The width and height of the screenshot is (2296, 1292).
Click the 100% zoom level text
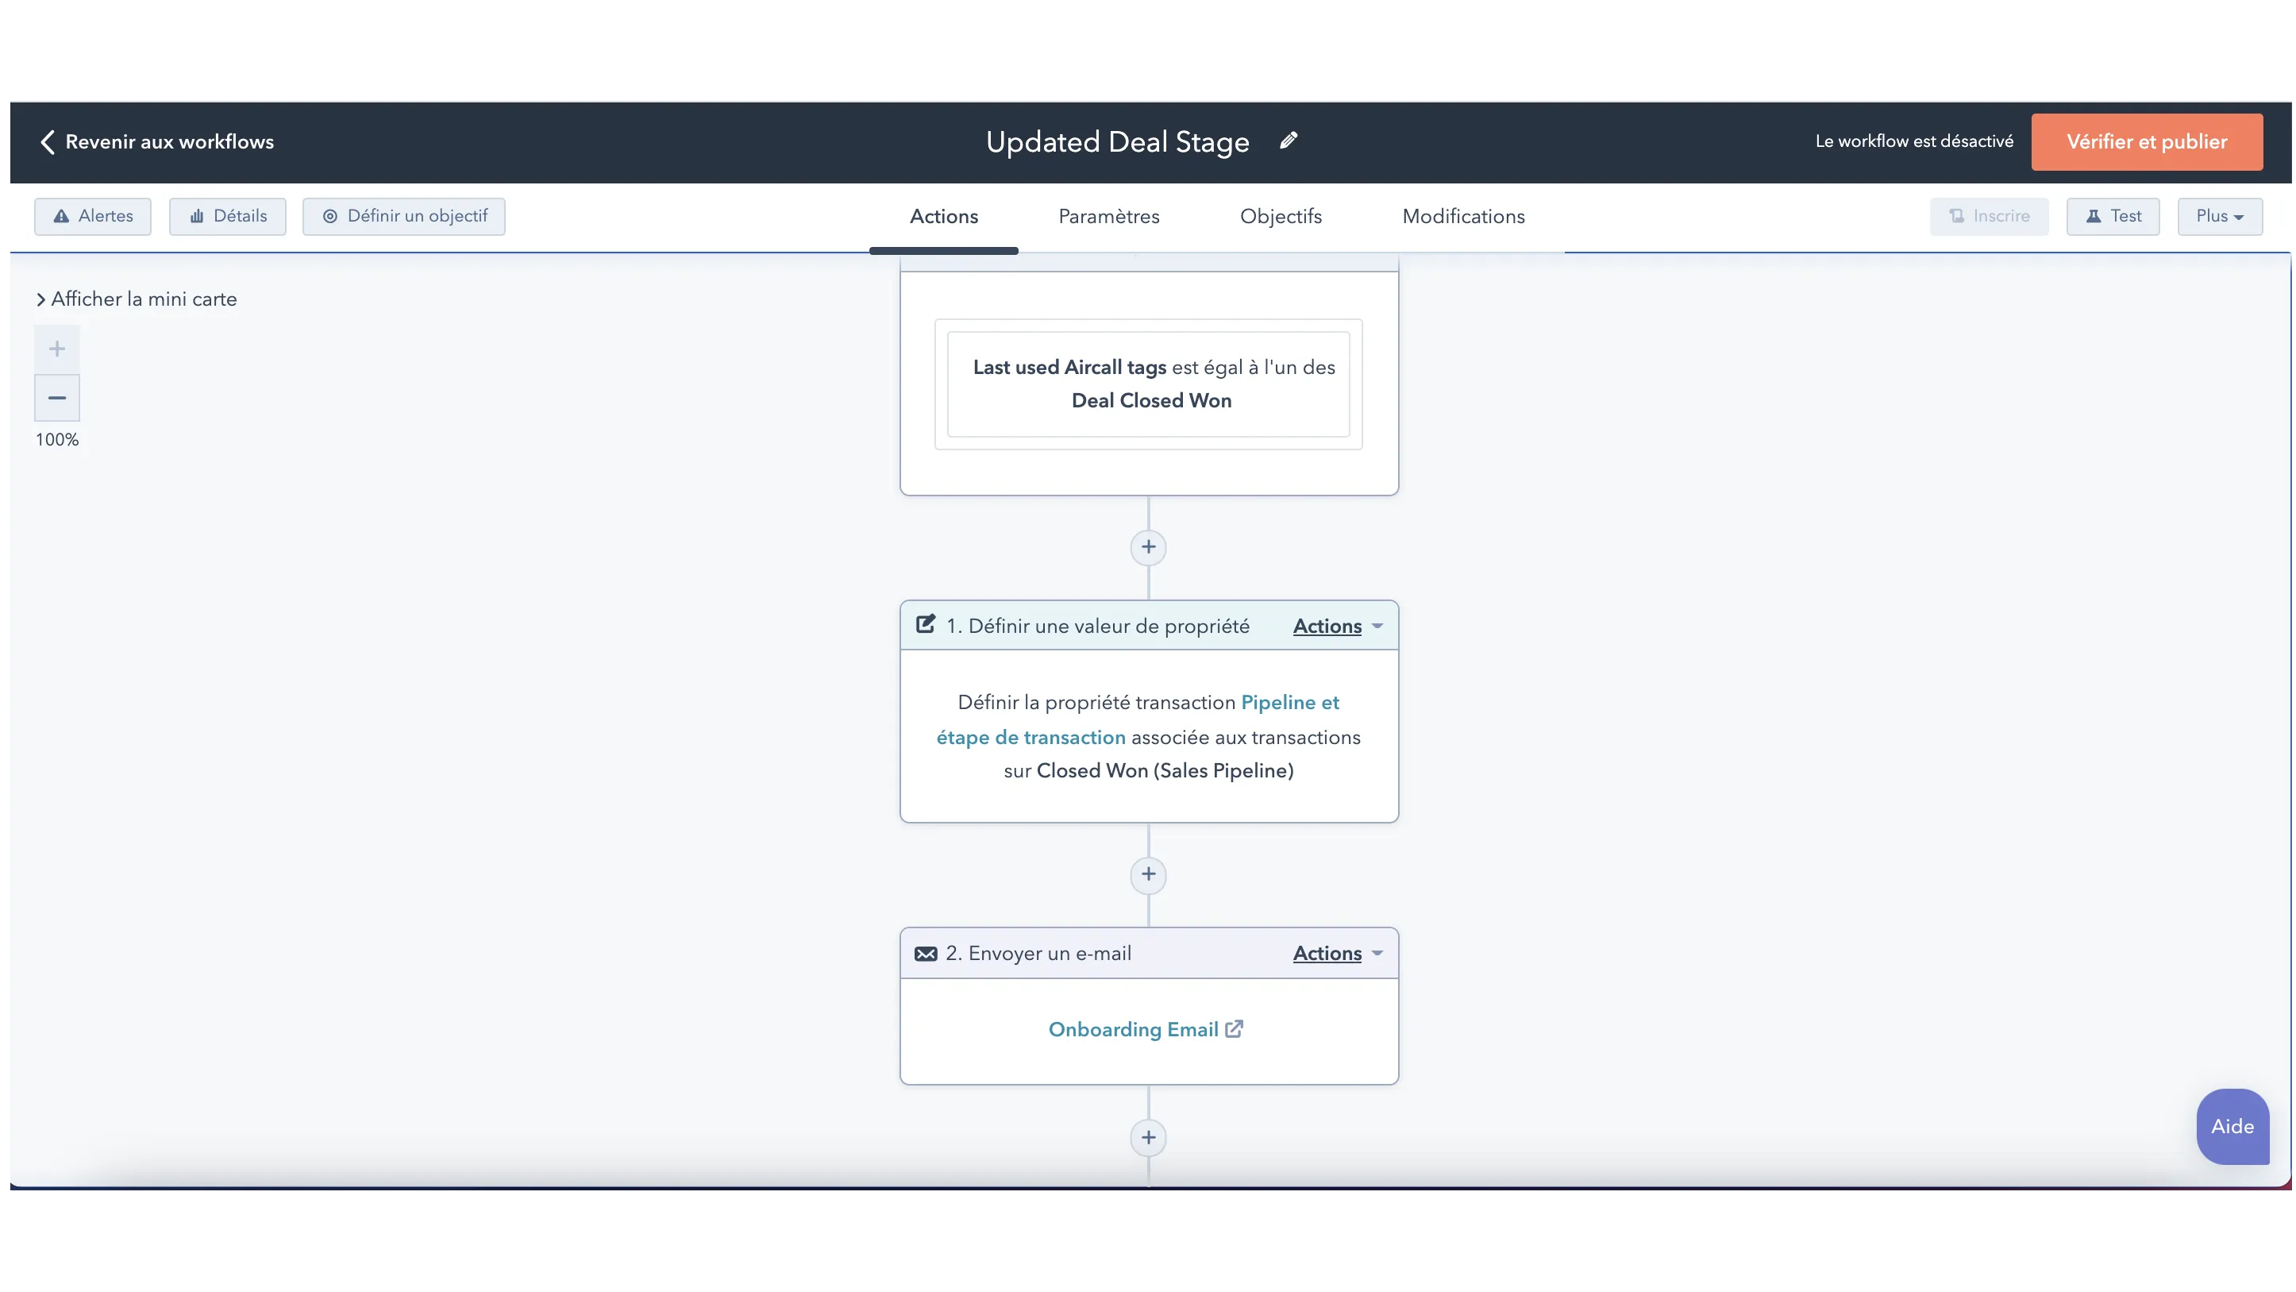[57, 440]
